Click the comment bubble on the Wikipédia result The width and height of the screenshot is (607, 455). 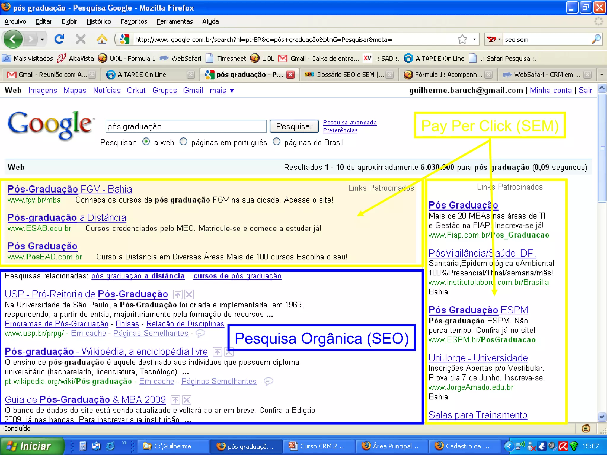coord(269,381)
